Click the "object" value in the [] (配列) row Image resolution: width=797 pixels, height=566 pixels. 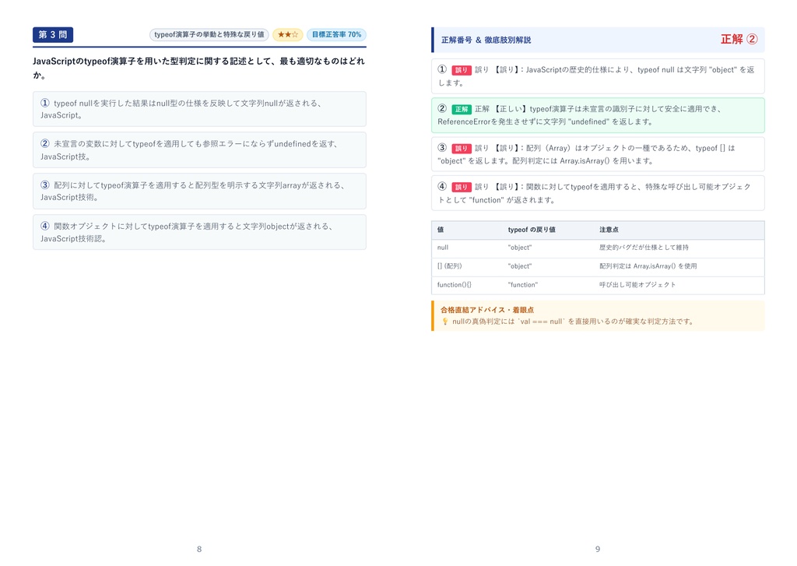click(519, 266)
